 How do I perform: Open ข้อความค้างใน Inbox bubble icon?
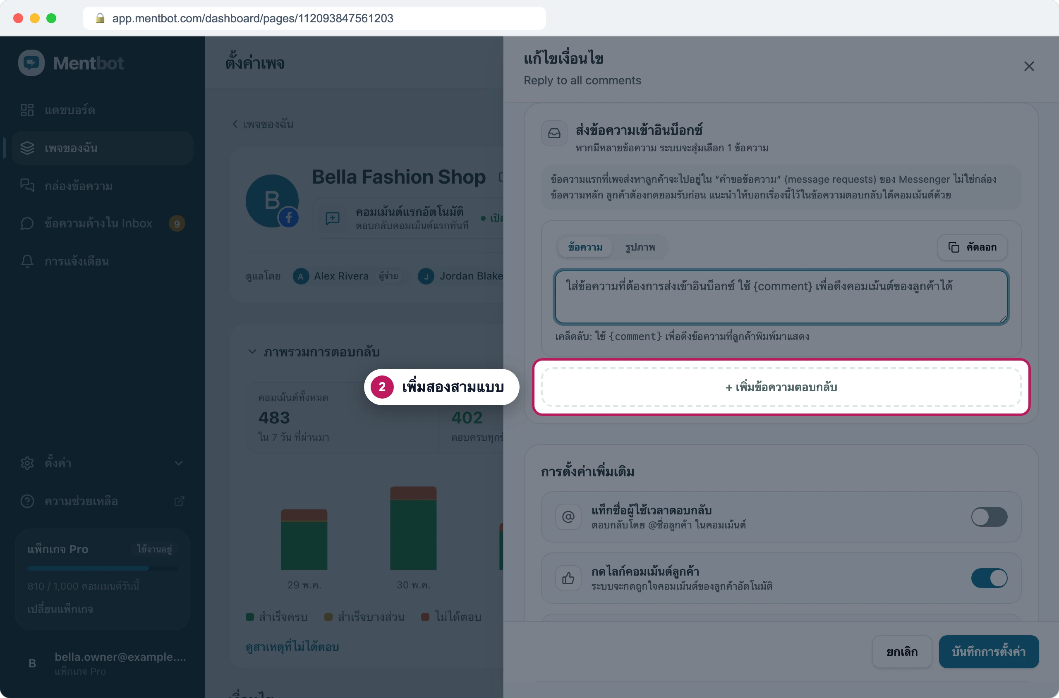point(27,223)
